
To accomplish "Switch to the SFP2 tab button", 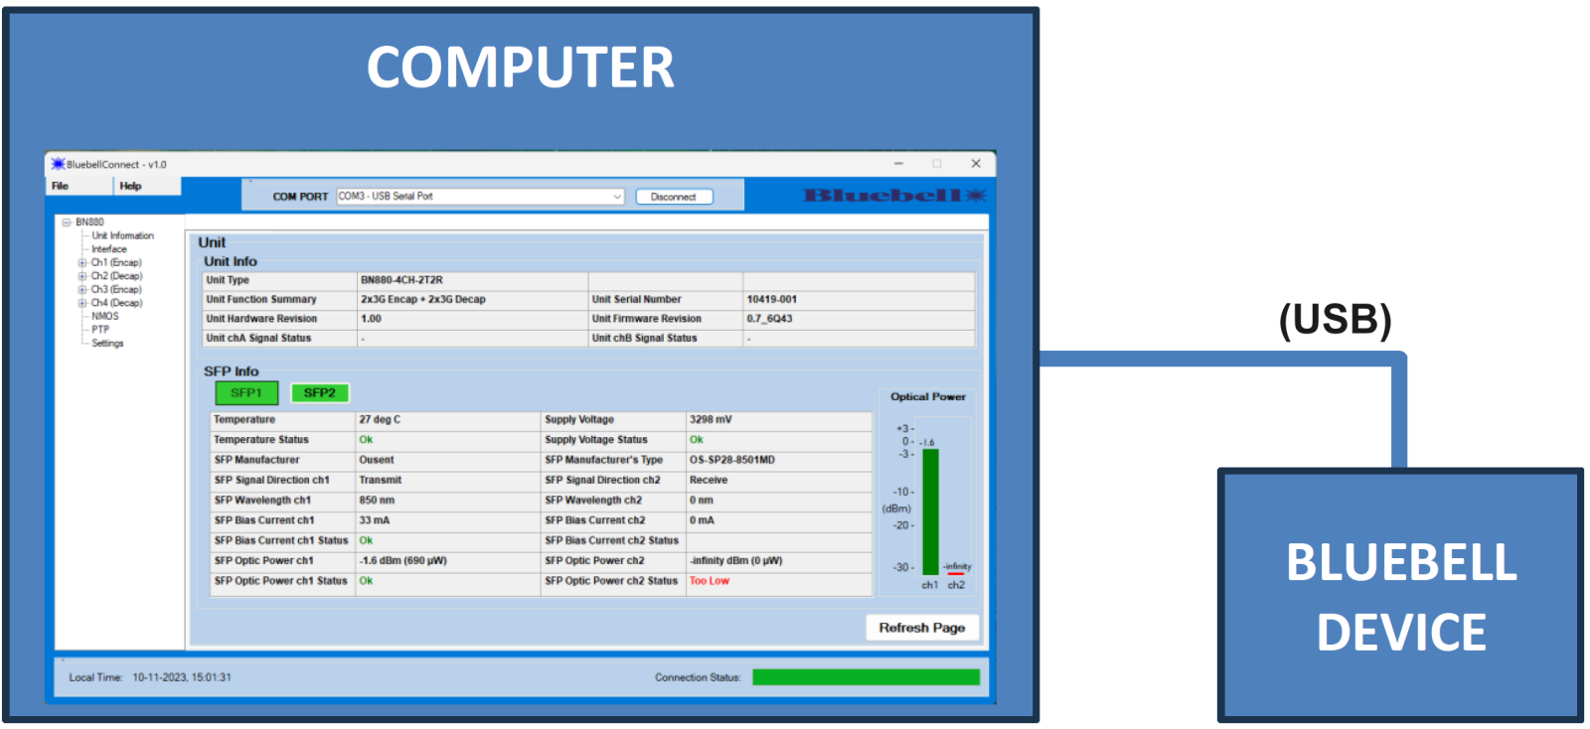I will point(320,393).
